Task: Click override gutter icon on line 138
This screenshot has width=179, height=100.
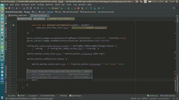Action: (13, 25)
